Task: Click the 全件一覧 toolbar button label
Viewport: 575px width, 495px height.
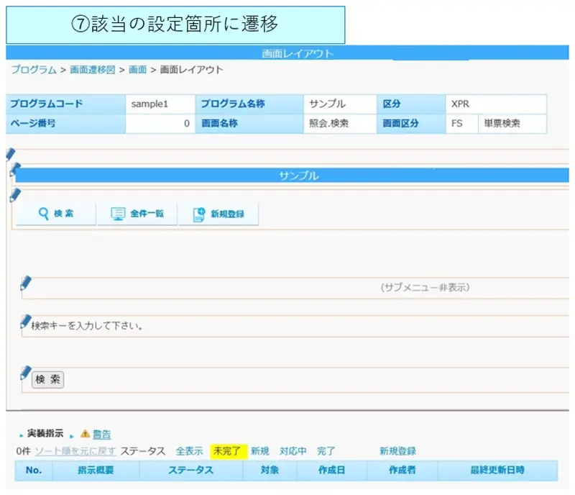Action: (x=147, y=214)
